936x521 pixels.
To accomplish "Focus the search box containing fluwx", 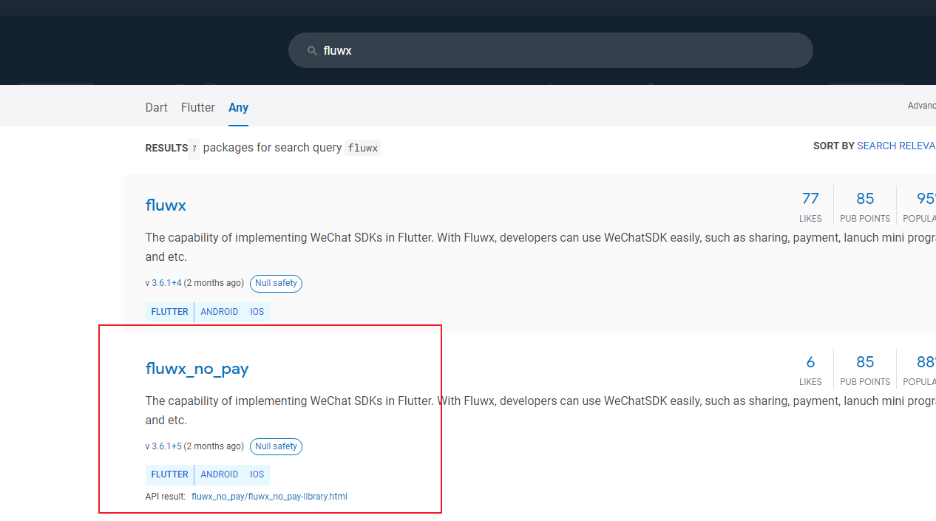I will pyautogui.click(x=550, y=50).
